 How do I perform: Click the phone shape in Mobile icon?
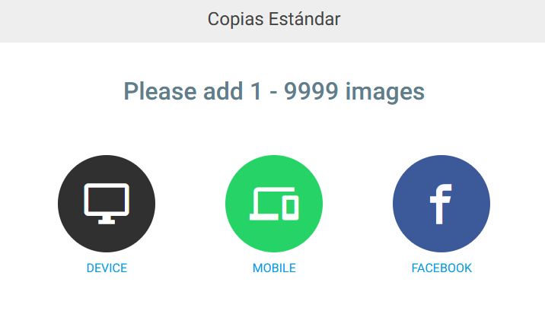click(290, 208)
